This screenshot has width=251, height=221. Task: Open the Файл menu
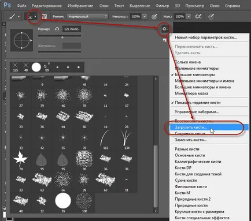[x=21, y=6]
